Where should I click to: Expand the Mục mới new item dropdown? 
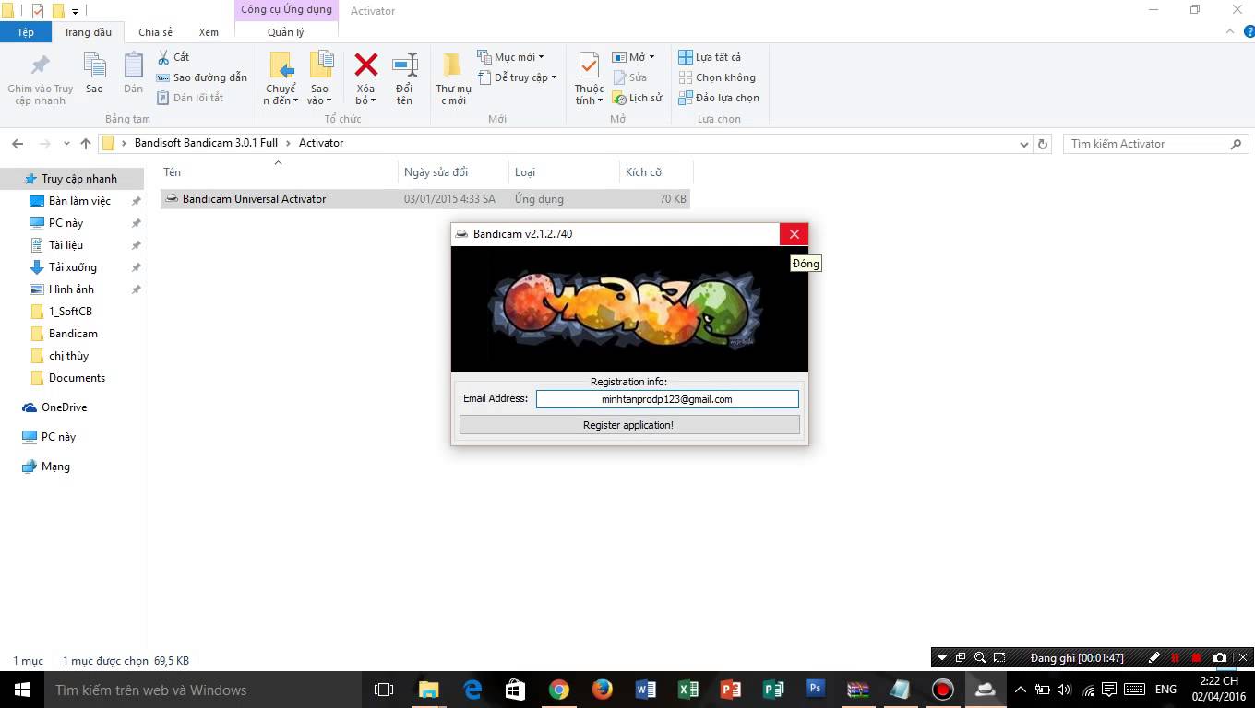point(510,57)
